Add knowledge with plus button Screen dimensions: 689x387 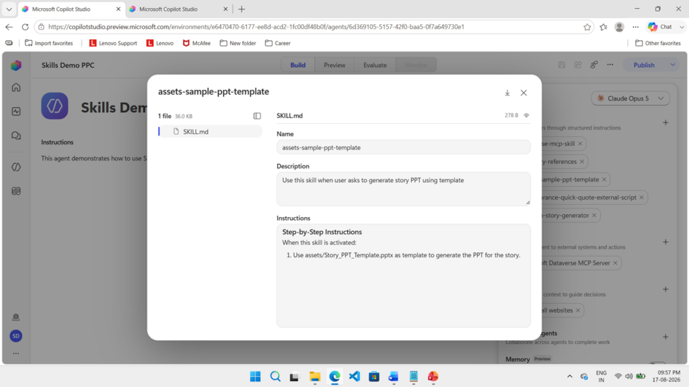coord(665,290)
